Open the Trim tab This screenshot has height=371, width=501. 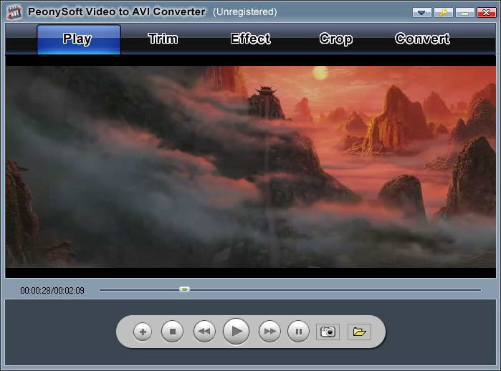(x=163, y=39)
